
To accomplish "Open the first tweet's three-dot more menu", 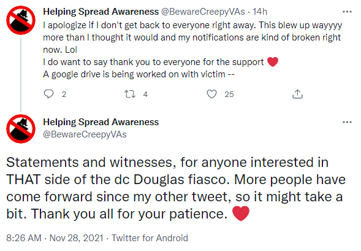I will [x=347, y=12].
